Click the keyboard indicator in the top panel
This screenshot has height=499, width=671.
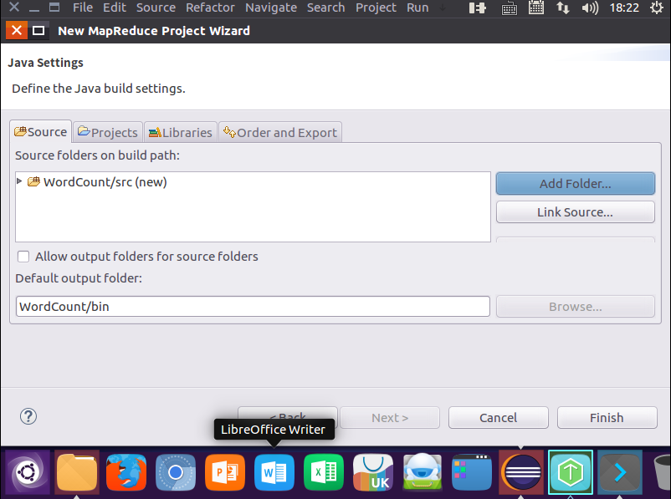(x=509, y=8)
